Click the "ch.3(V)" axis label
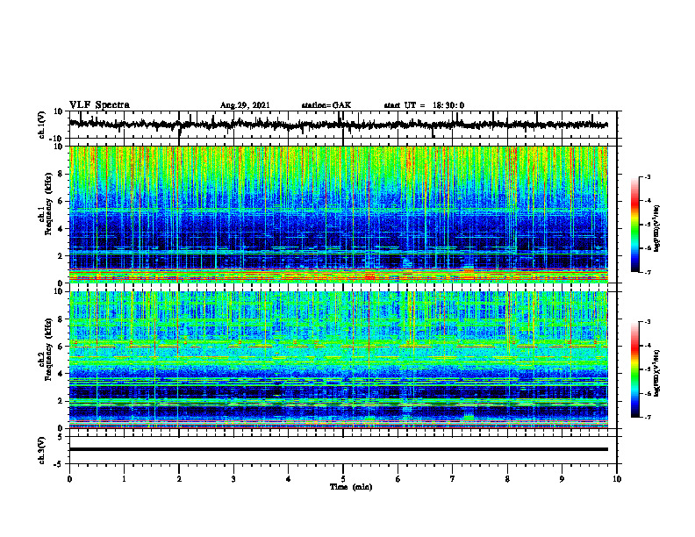 point(42,450)
